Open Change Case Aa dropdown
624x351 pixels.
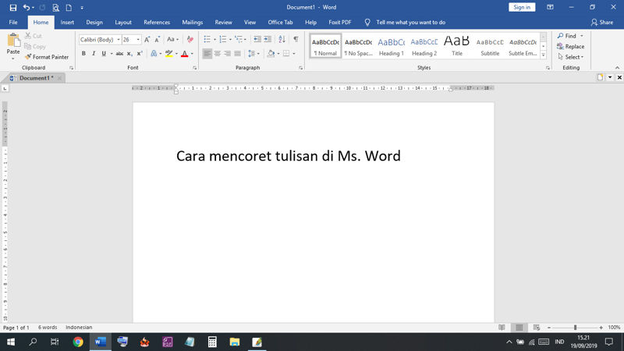[x=172, y=40]
